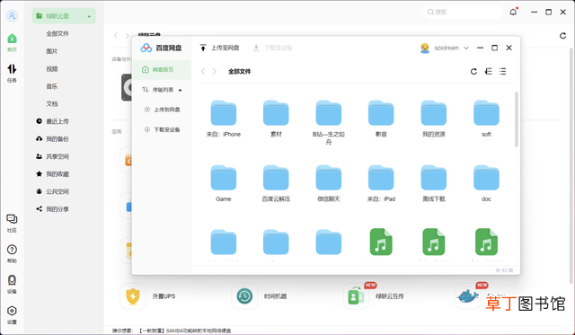Click the forward arrow in the main window

(x=127, y=36)
